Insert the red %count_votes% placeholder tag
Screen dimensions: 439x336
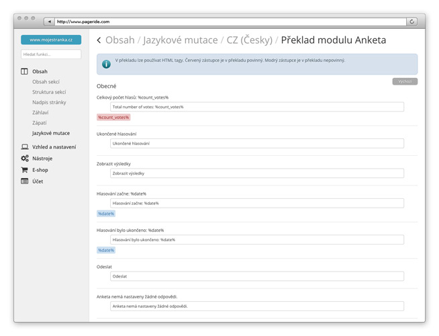point(113,117)
